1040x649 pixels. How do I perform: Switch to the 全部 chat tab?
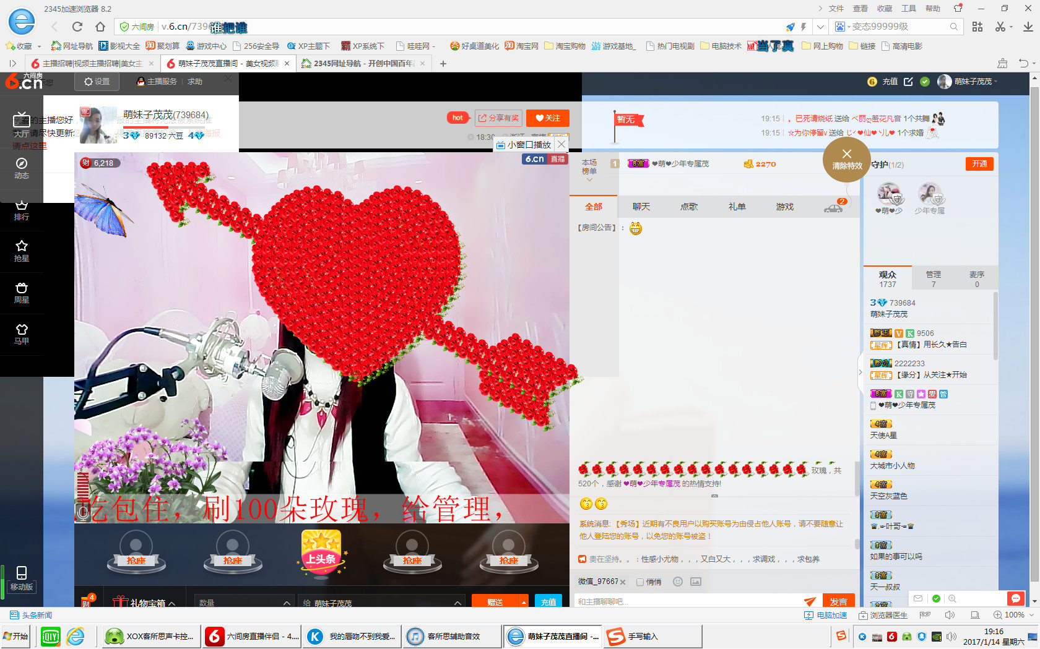594,207
